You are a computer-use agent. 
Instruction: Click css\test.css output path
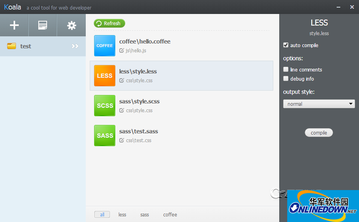point(138,141)
